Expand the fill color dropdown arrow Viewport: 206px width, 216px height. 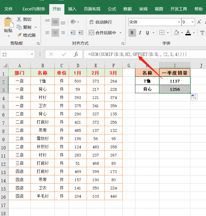pyautogui.click(x=182, y=33)
